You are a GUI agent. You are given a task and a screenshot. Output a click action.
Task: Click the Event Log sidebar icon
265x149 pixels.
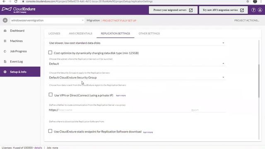[x=5, y=62]
